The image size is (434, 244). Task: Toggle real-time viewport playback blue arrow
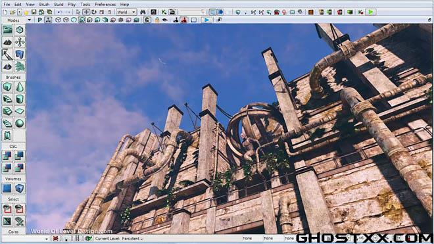pyautogui.click(x=206, y=20)
